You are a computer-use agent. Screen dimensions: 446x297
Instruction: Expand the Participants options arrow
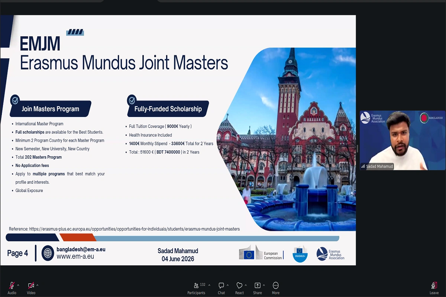209,285
